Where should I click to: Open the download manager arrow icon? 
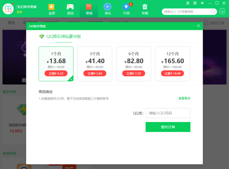222,11
